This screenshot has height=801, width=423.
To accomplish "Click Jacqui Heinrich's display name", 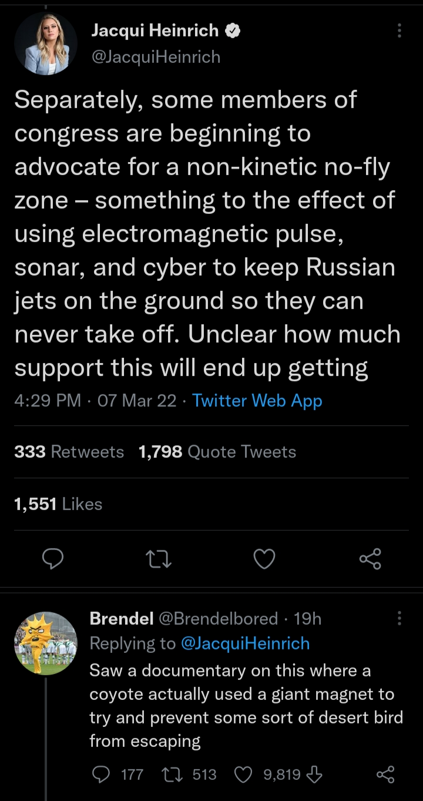I will tap(155, 31).
